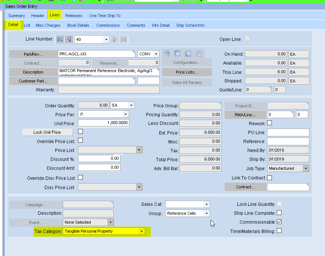Select the Kits Detail sub-tab
Viewport: 325px width, 256px height.
tap(160, 25)
